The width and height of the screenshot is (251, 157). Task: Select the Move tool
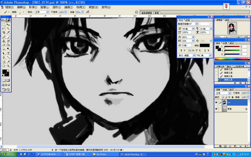coord(8,25)
